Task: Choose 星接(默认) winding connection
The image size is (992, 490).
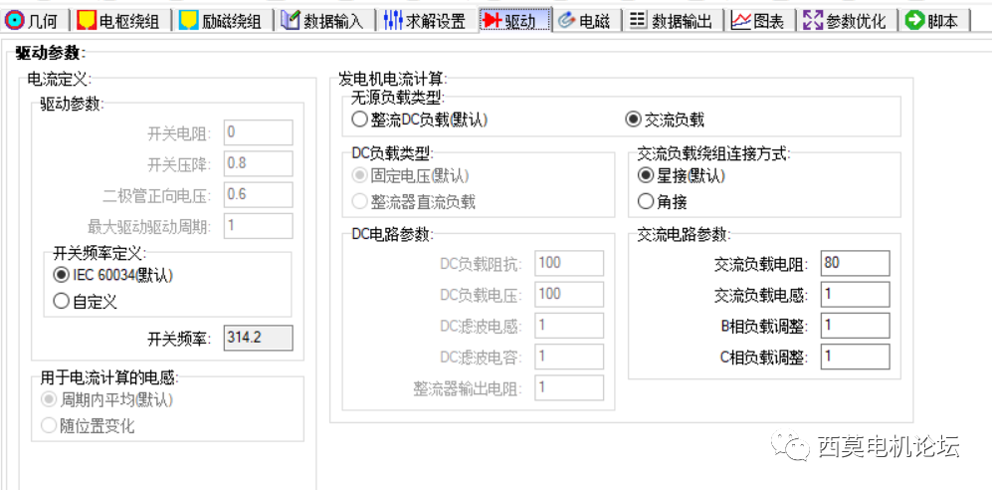Action: click(x=682, y=176)
